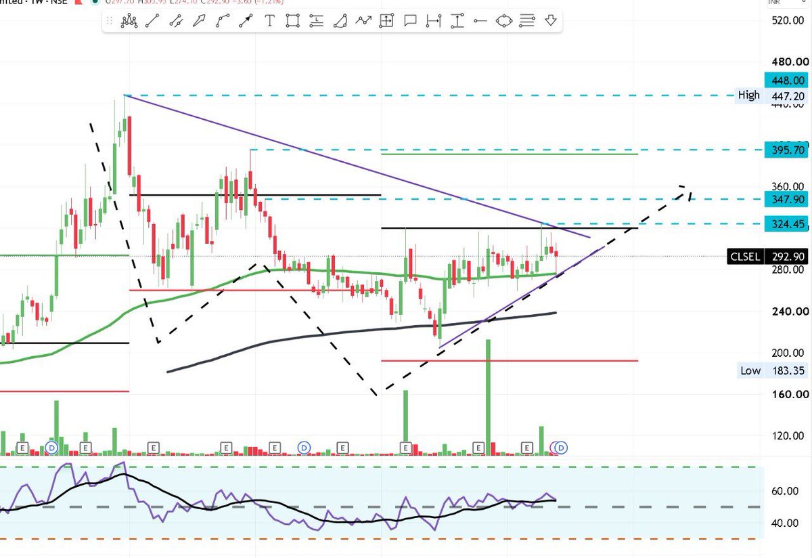Select the info line tool with midpoint break
812x558 pixels.
(x=176, y=21)
